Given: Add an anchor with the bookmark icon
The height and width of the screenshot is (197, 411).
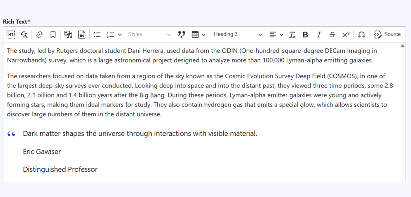Looking at the screenshot, I should click(x=53, y=35).
